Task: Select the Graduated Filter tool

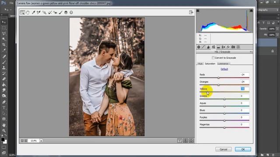Action: (66, 12)
